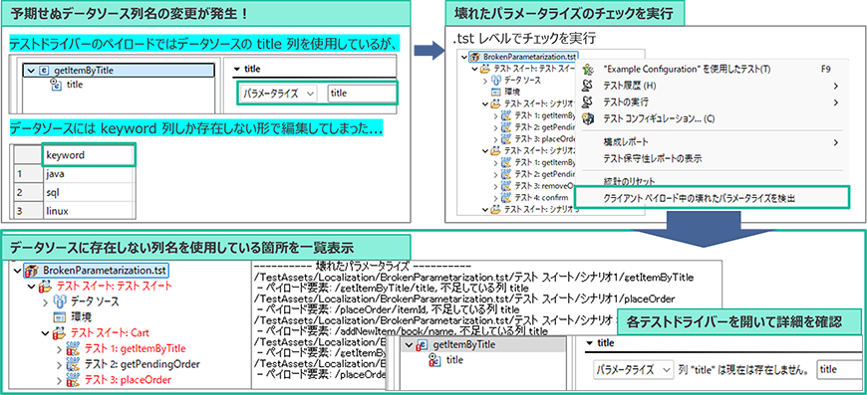Collapse the テスト スイート: Cart node

(x=46, y=333)
